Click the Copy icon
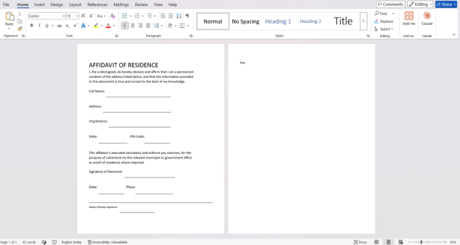The height and width of the screenshot is (245, 460). (x=20, y=21)
